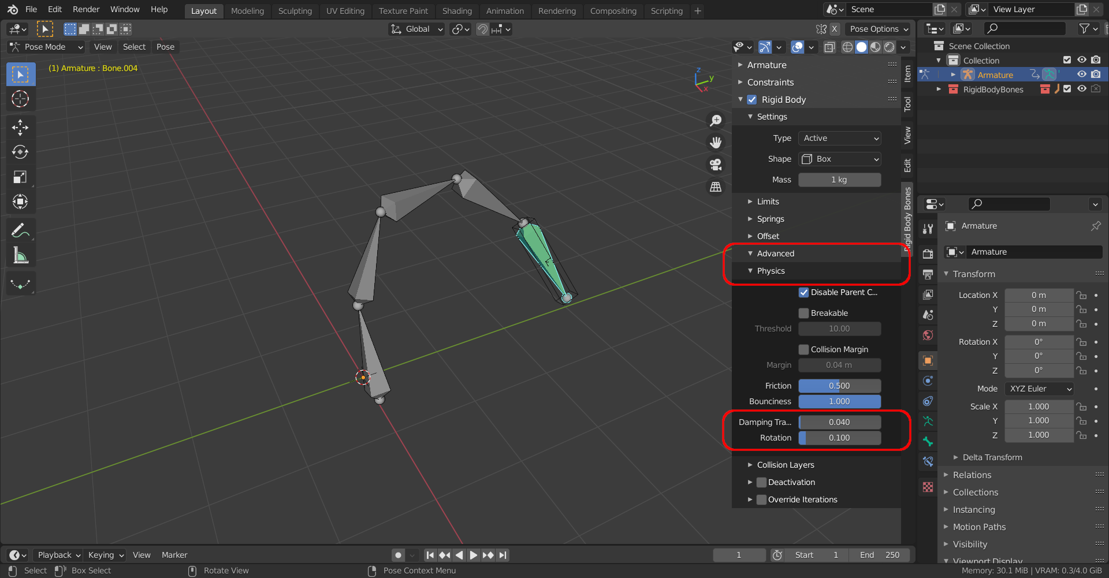
Task: Enable the Deactivation checkbox
Action: (x=761, y=482)
